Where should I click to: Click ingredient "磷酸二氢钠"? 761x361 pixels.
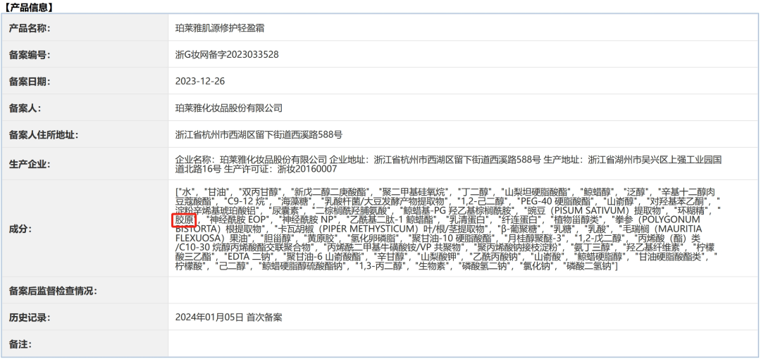tap(588, 265)
